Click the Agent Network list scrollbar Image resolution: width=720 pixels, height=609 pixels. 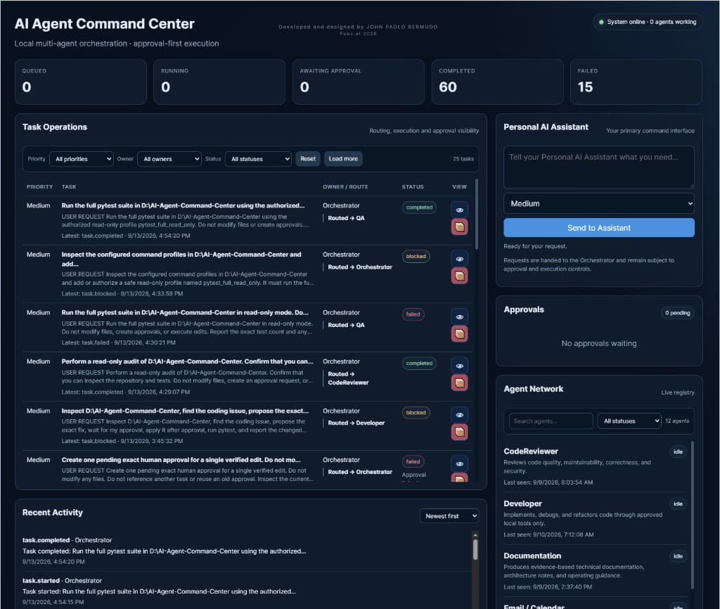click(693, 514)
